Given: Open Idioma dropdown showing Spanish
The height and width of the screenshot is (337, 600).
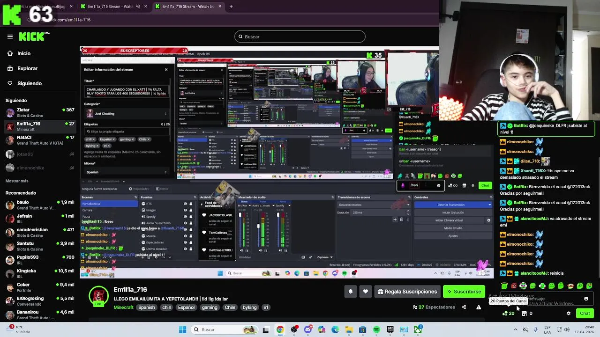Looking at the screenshot, I should 127,172.
